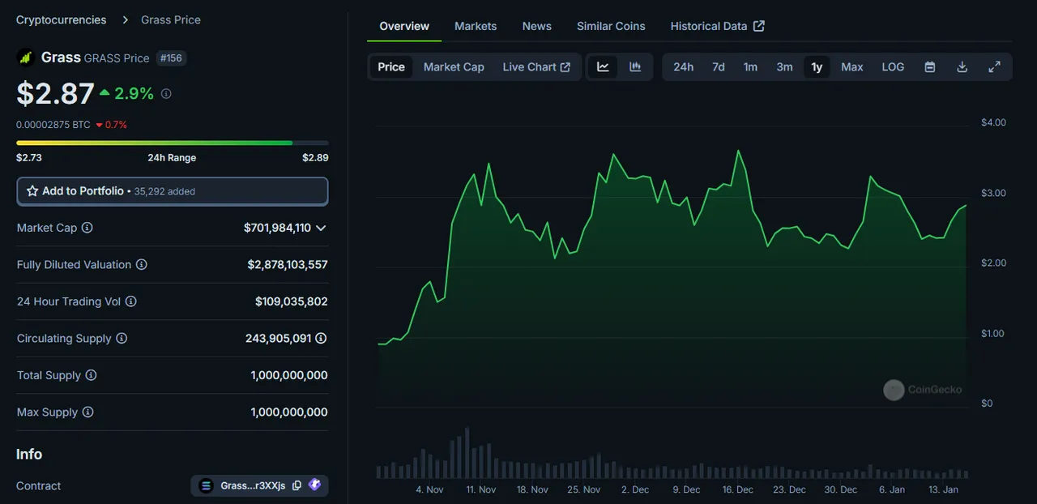This screenshot has width=1037, height=504.
Task: Click info icon next to 243,905,091 value
Action: click(321, 339)
